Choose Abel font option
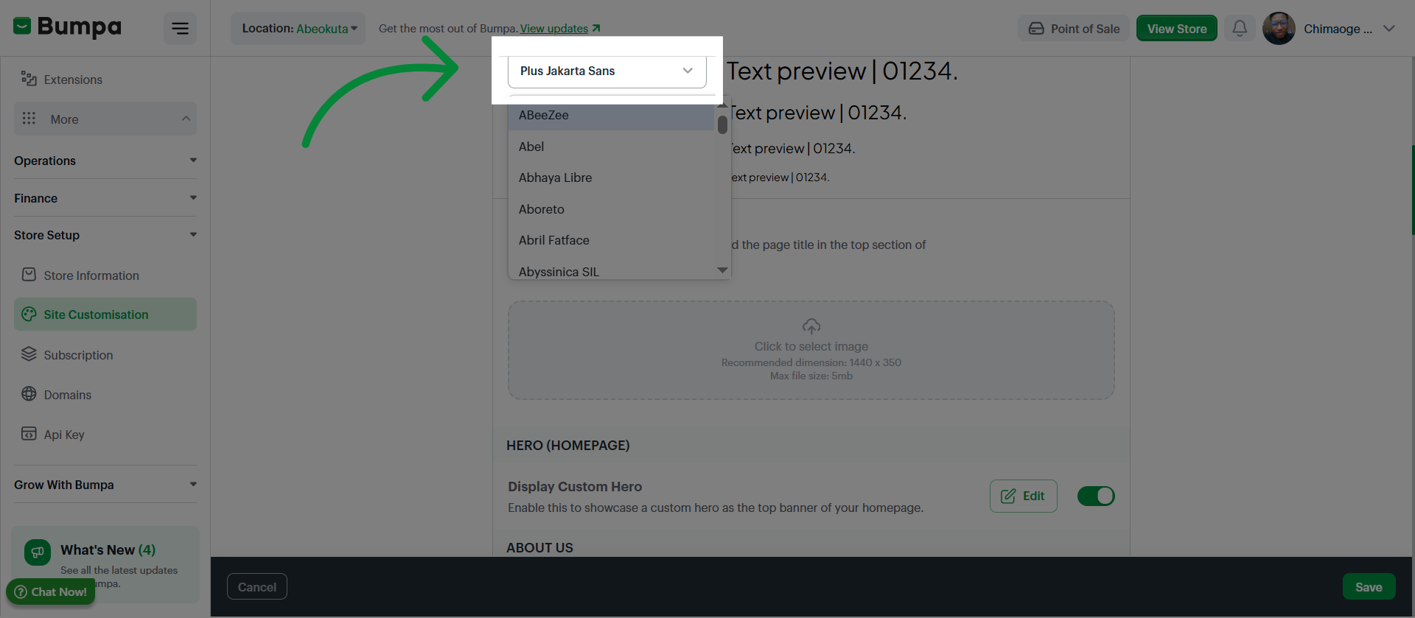This screenshot has width=1415, height=618. click(x=612, y=147)
